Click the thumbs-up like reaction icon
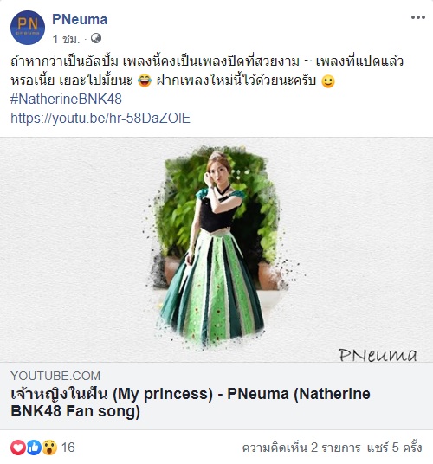 click(34, 448)
